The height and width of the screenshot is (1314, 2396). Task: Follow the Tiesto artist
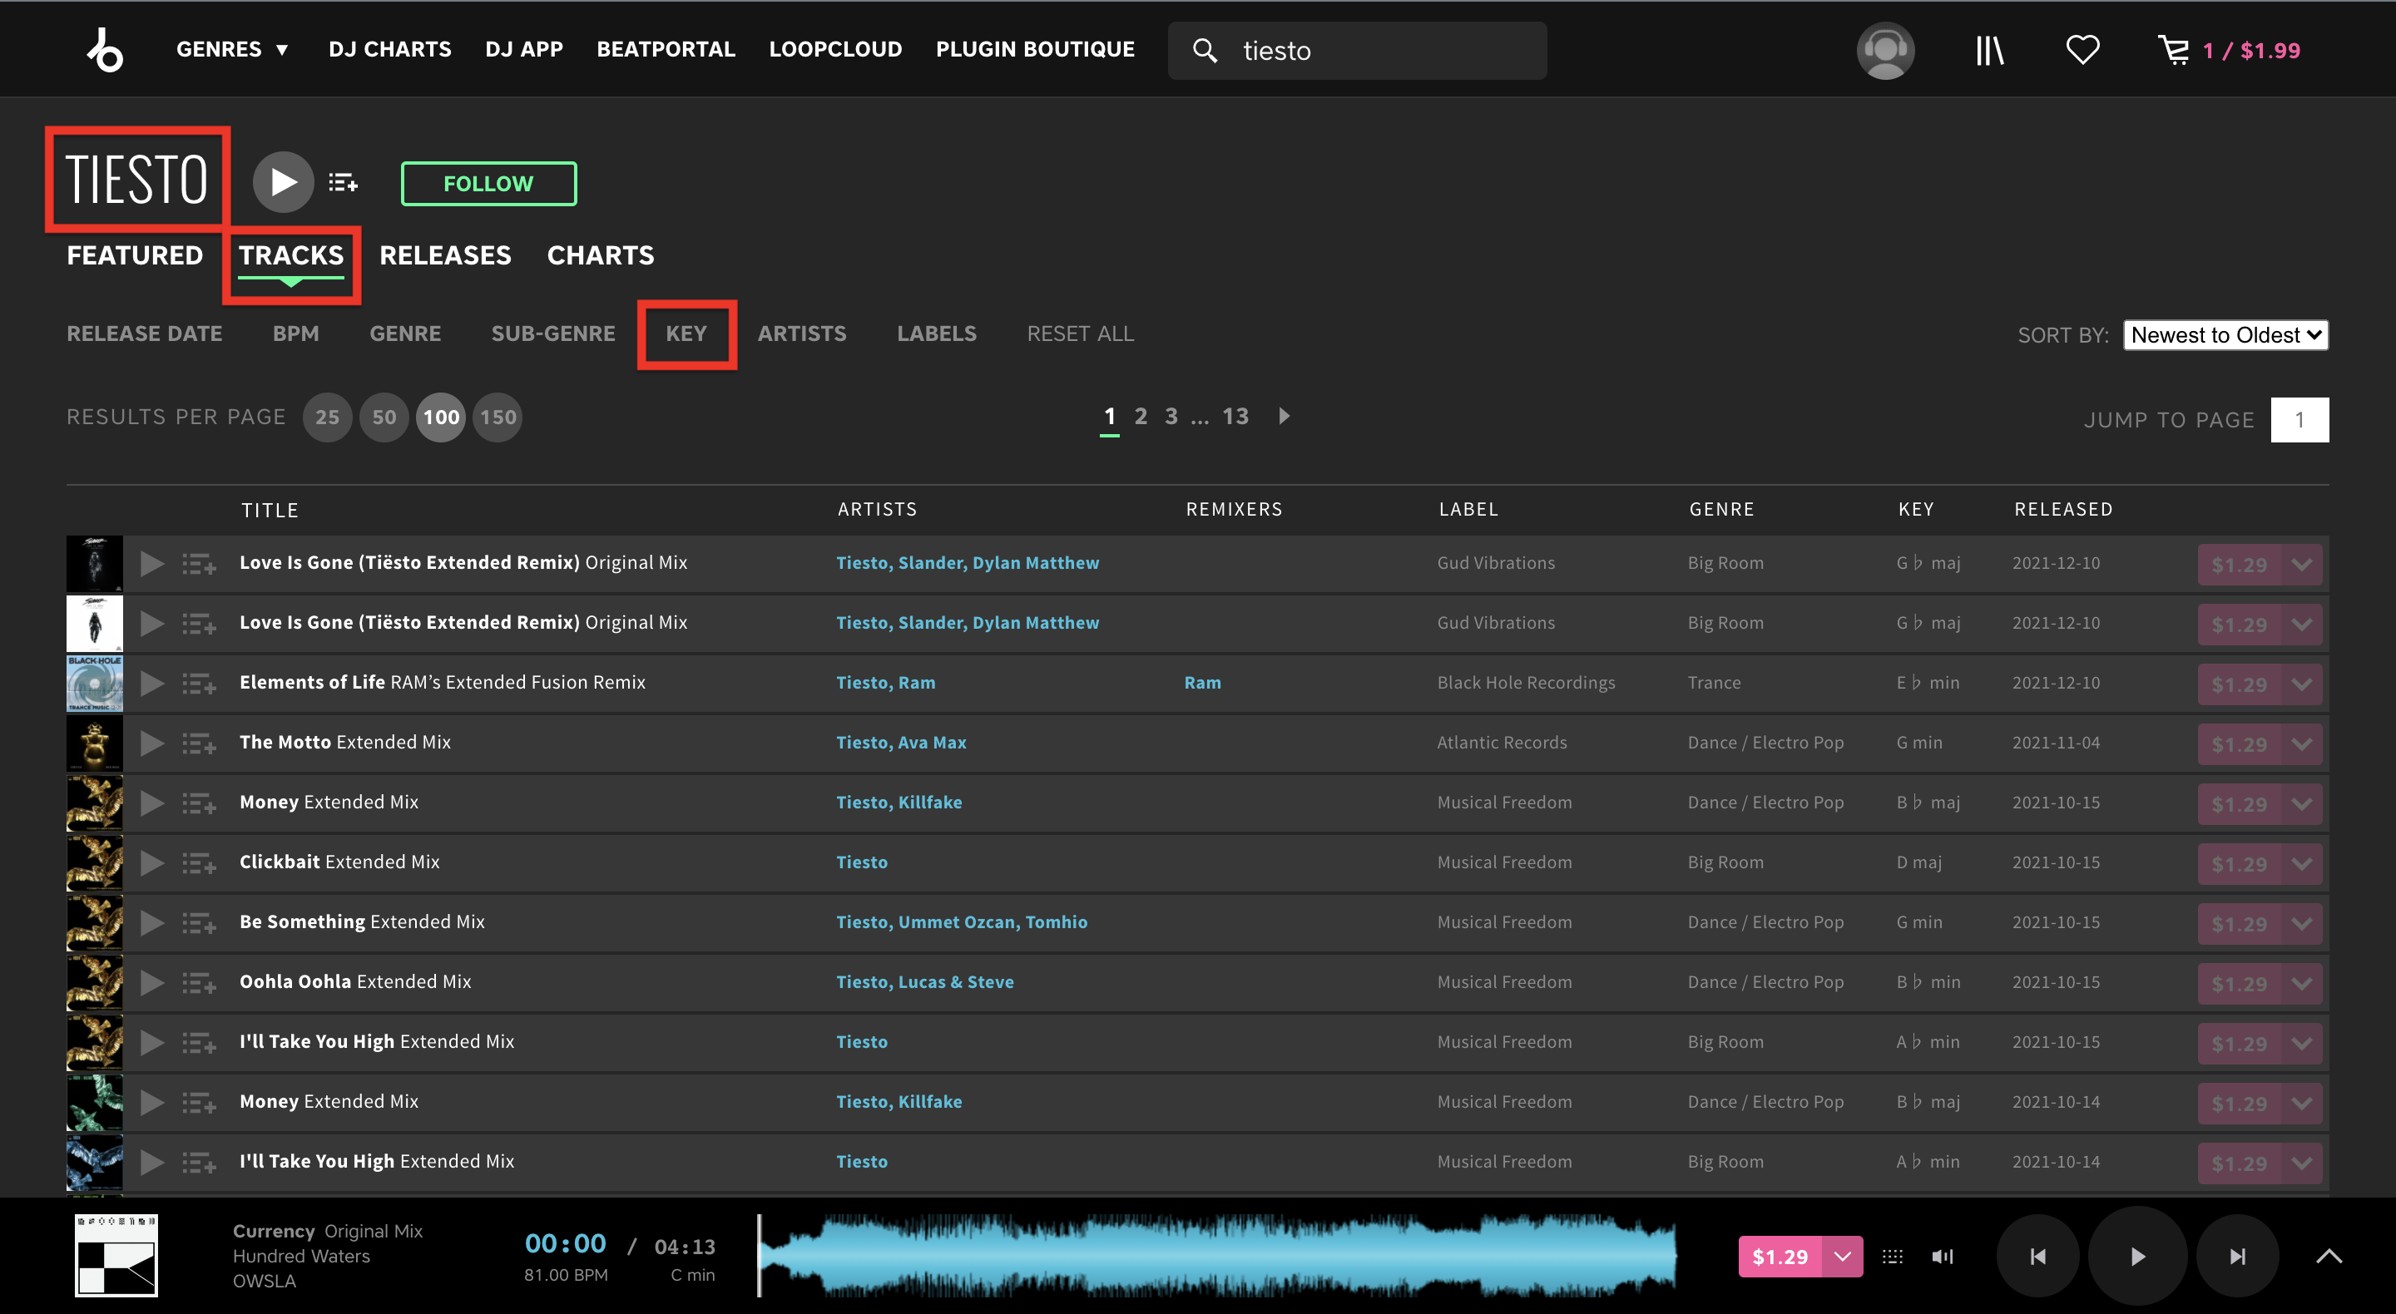[488, 183]
